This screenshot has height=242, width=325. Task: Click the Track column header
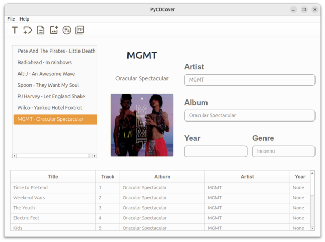[x=107, y=177]
